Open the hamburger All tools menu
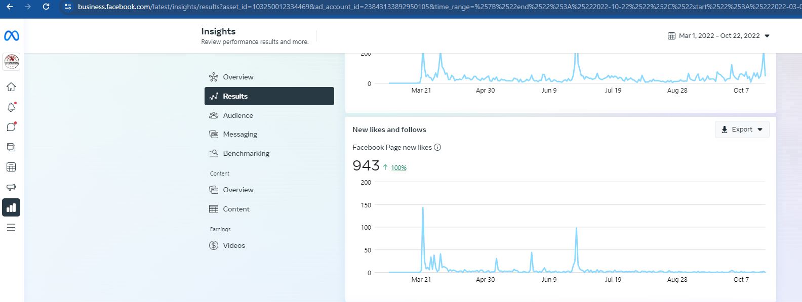Image resolution: width=802 pixels, height=302 pixels. coord(11,228)
